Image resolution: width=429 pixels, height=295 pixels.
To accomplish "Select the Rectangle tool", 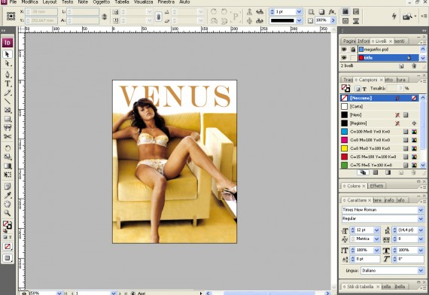I will [x=8, y=119].
